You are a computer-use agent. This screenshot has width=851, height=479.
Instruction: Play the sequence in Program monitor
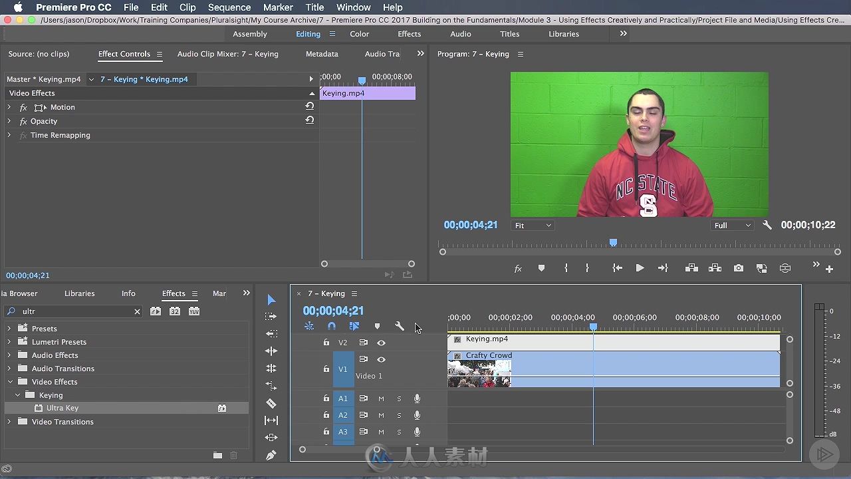[x=640, y=268]
